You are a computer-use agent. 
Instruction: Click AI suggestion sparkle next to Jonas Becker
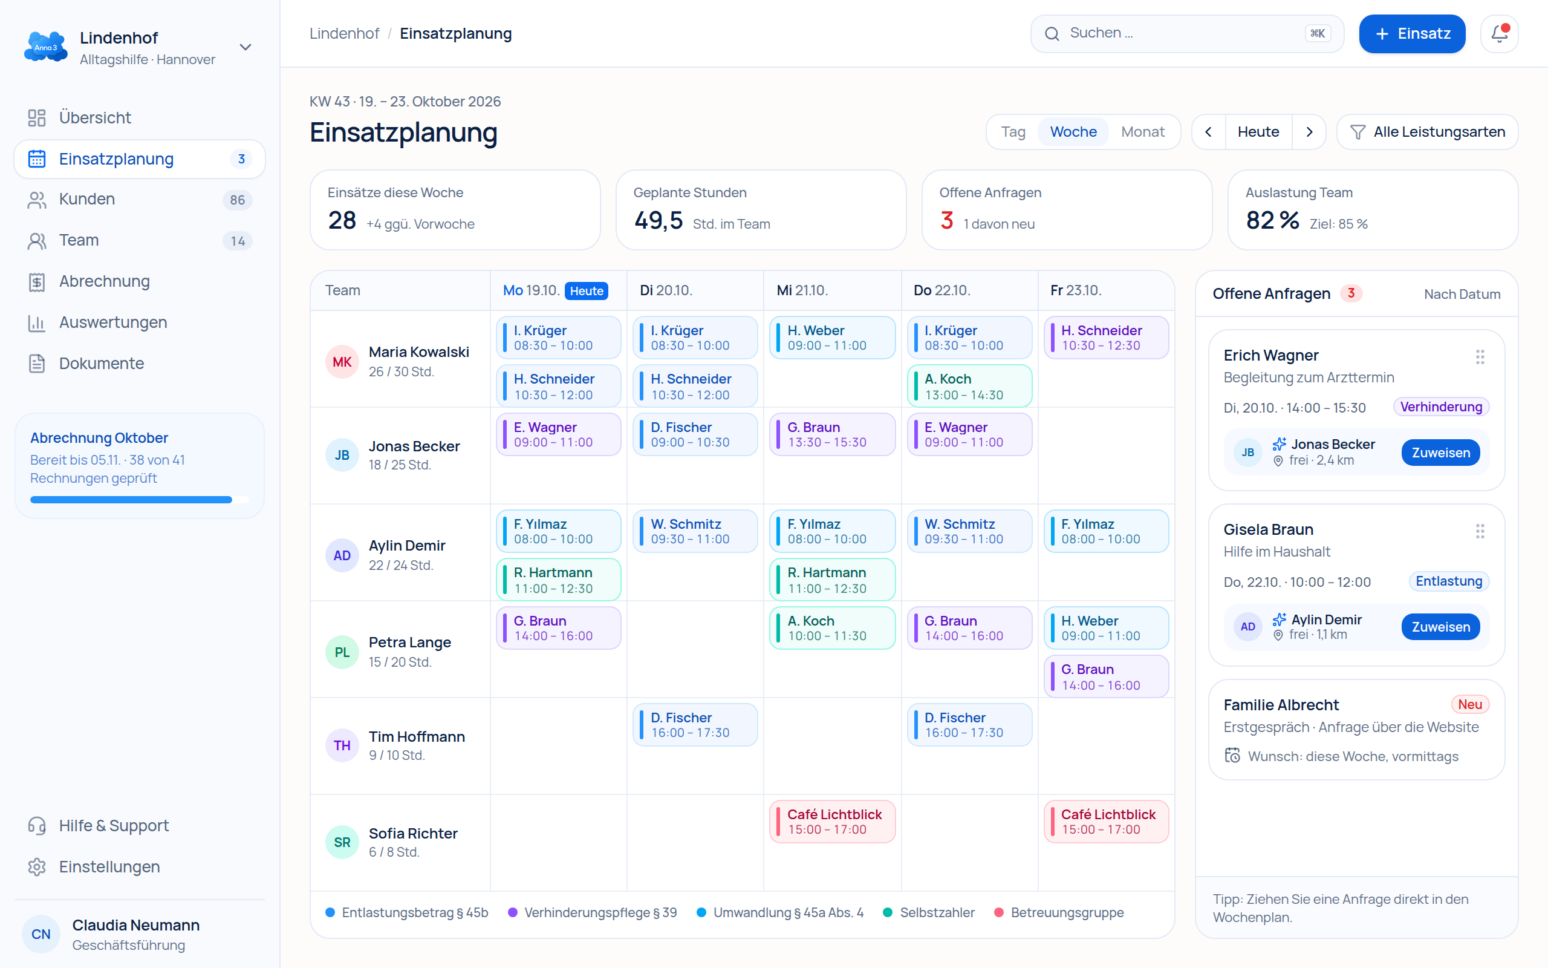pyautogui.click(x=1279, y=443)
